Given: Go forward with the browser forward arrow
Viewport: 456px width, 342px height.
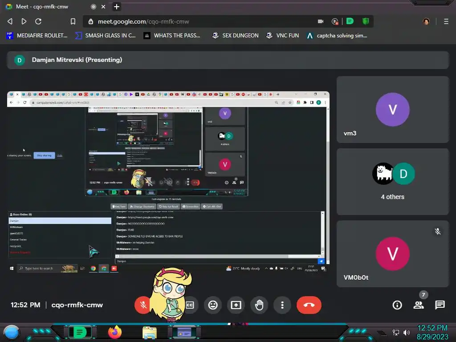Looking at the screenshot, I should pos(24,21).
